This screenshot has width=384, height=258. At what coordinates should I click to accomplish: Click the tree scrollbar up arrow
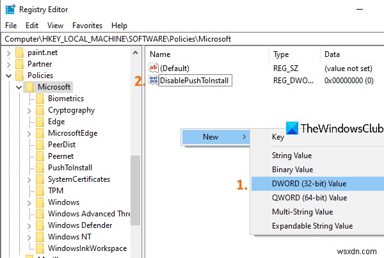tap(135, 52)
